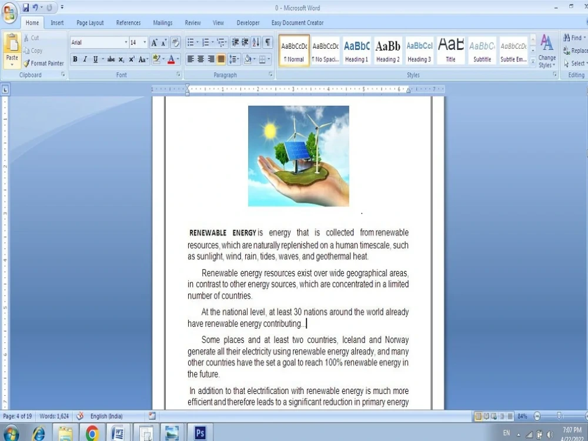This screenshot has height=441, width=588.
Task: Click the zoom out minus button
Action: (537, 416)
